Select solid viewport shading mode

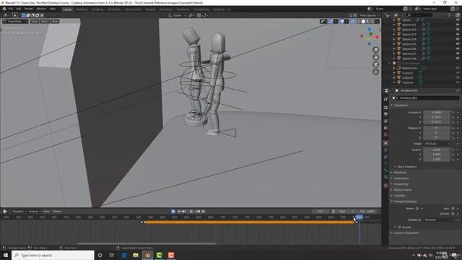363,21
